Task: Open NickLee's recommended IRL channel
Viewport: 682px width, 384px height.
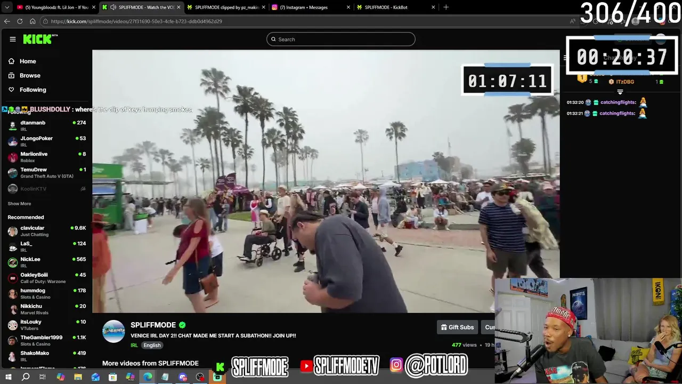Action: pos(47,262)
